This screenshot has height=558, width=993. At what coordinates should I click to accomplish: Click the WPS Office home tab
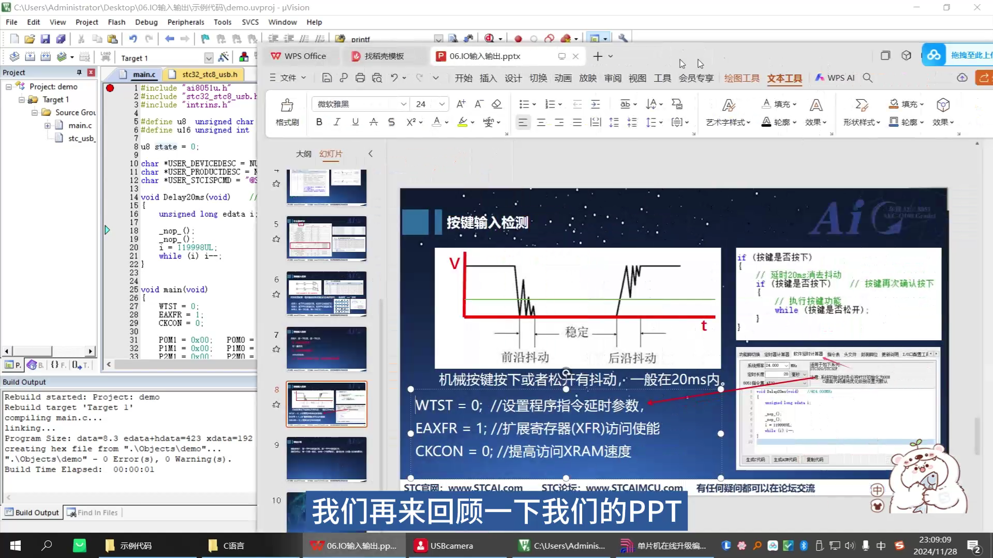coord(299,56)
